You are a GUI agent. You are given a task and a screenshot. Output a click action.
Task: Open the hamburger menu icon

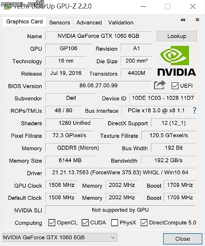[198, 20]
